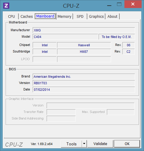Screen dimensions: 144x151
Task: Click the 'Haswell' chipset value
Action: 84,45
